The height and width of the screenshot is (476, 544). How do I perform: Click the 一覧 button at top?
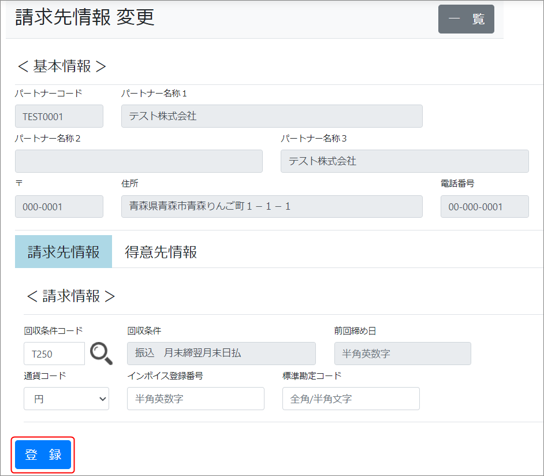[x=466, y=19]
